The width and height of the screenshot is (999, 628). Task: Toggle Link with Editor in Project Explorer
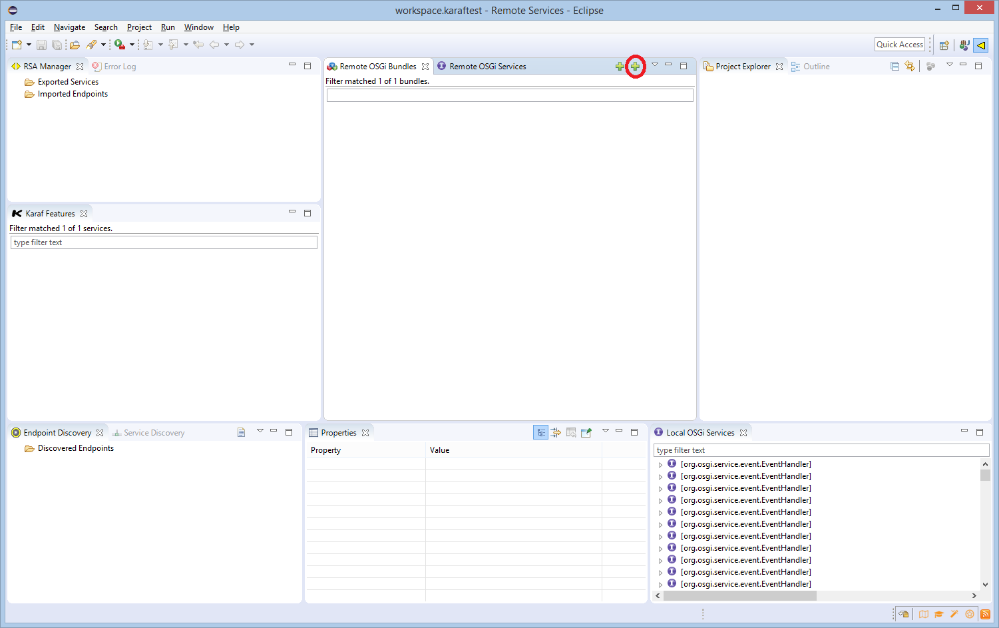click(x=910, y=66)
